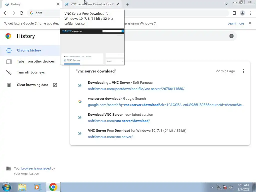The image size is (256, 192).
Task: Select Chrome history in sidebar
Action: (x=30, y=50)
